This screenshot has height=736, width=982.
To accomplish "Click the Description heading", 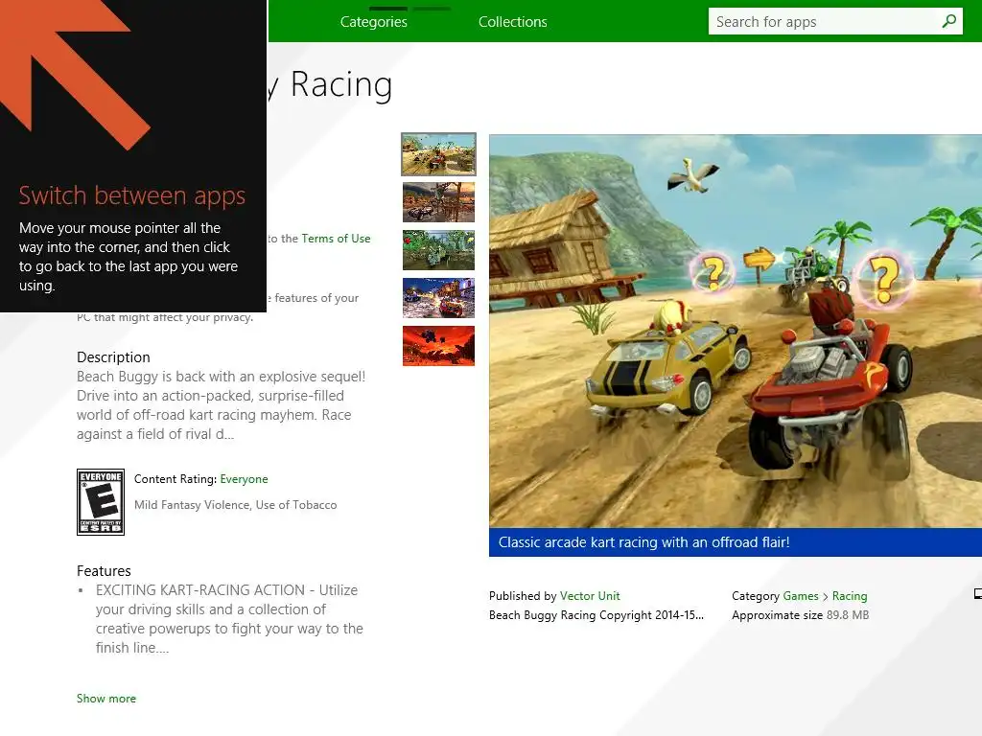I will [x=113, y=357].
